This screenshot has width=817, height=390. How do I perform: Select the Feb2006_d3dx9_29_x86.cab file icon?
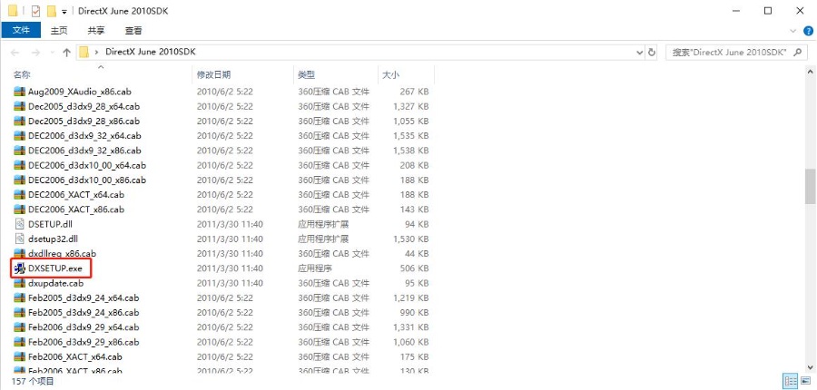coord(19,342)
